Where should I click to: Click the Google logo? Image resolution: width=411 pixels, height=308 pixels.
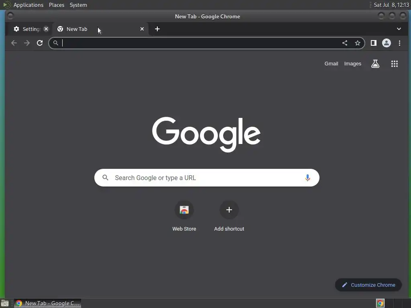click(206, 134)
